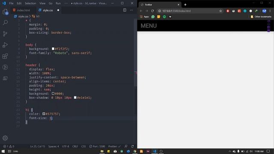Open the #e1e1e1 box-shadow color swatch

tap(75, 98)
